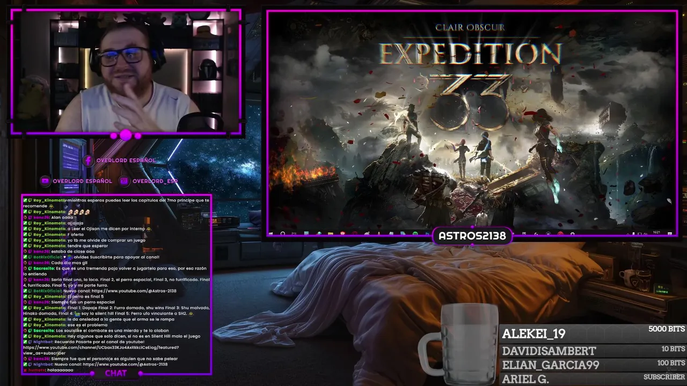
Task: Open Task View from the captured taskbar
Action: click(294, 234)
